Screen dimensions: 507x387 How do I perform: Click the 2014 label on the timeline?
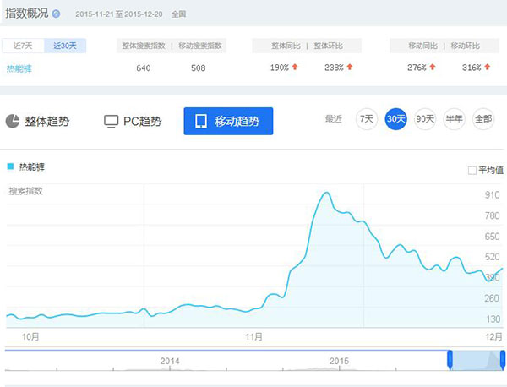click(170, 361)
